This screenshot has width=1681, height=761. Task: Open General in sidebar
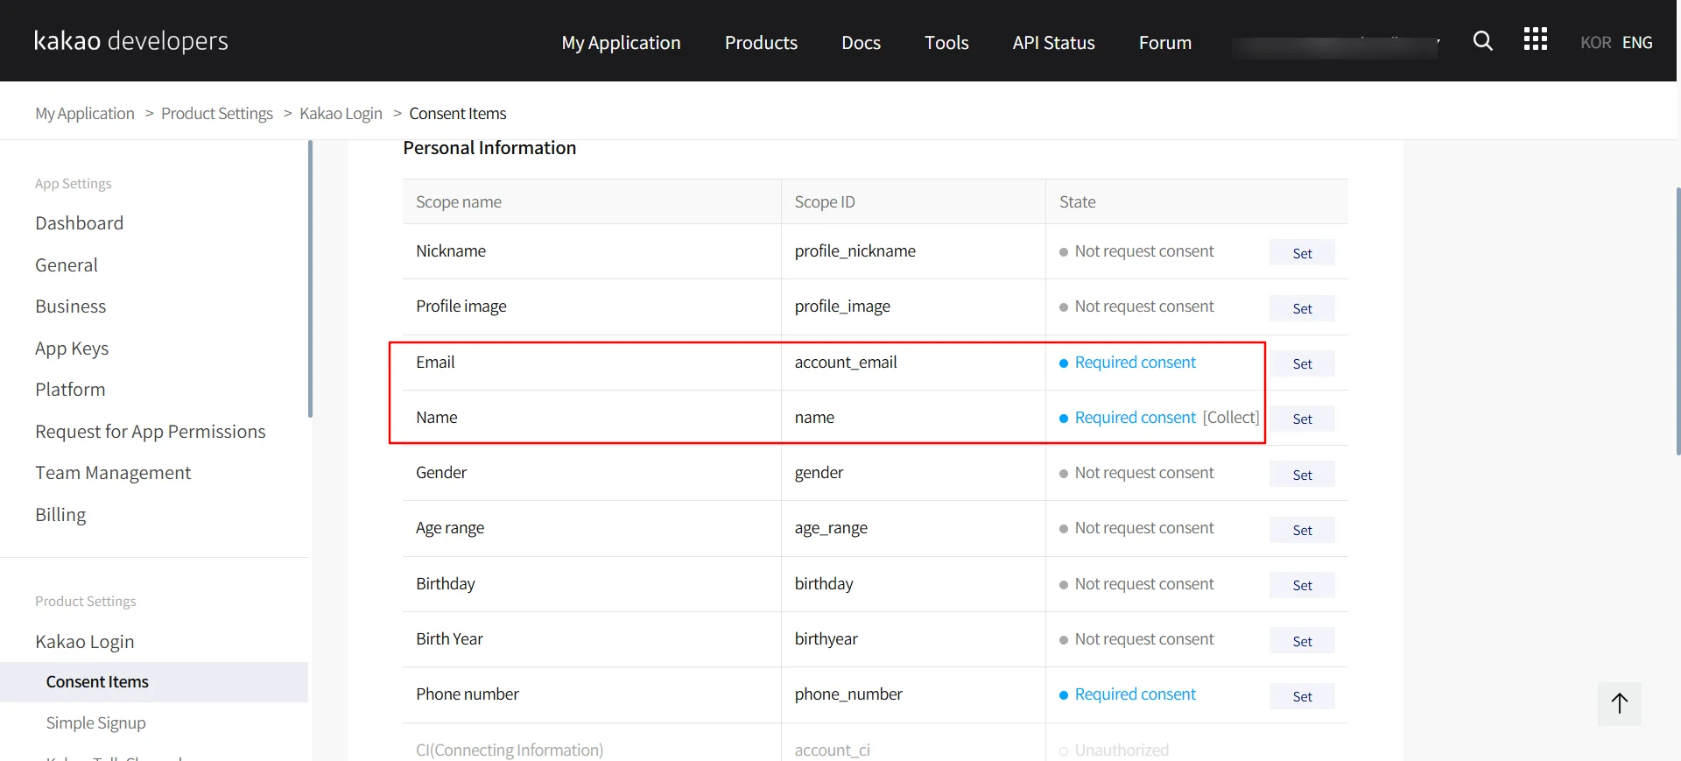67,265
